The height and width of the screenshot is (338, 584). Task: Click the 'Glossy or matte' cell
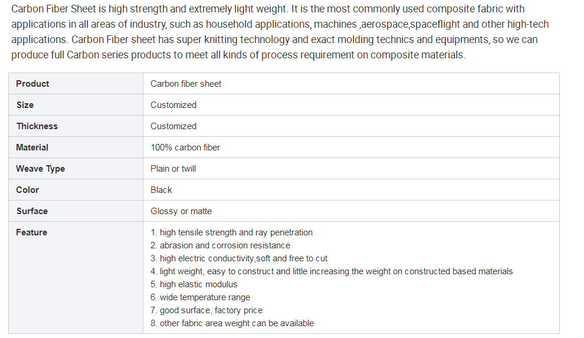coord(181,211)
